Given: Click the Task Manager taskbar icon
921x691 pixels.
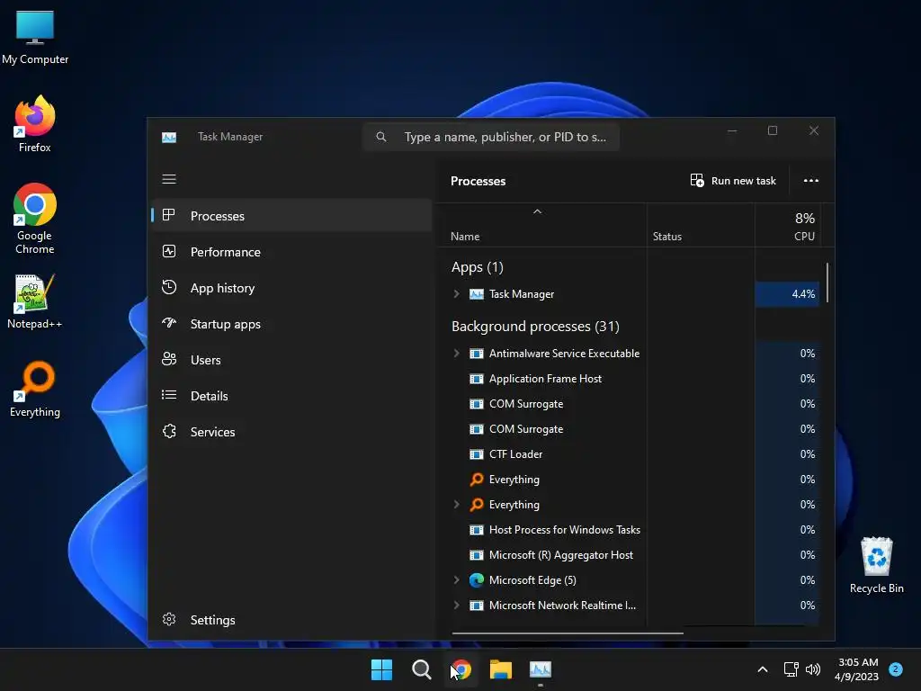Looking at the screenshot, I should pos(541,669).
